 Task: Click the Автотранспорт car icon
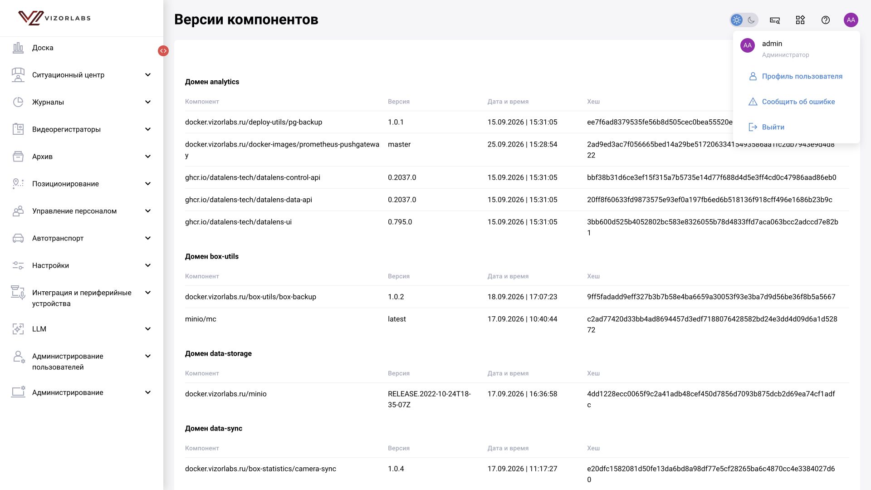click(18, 238)
